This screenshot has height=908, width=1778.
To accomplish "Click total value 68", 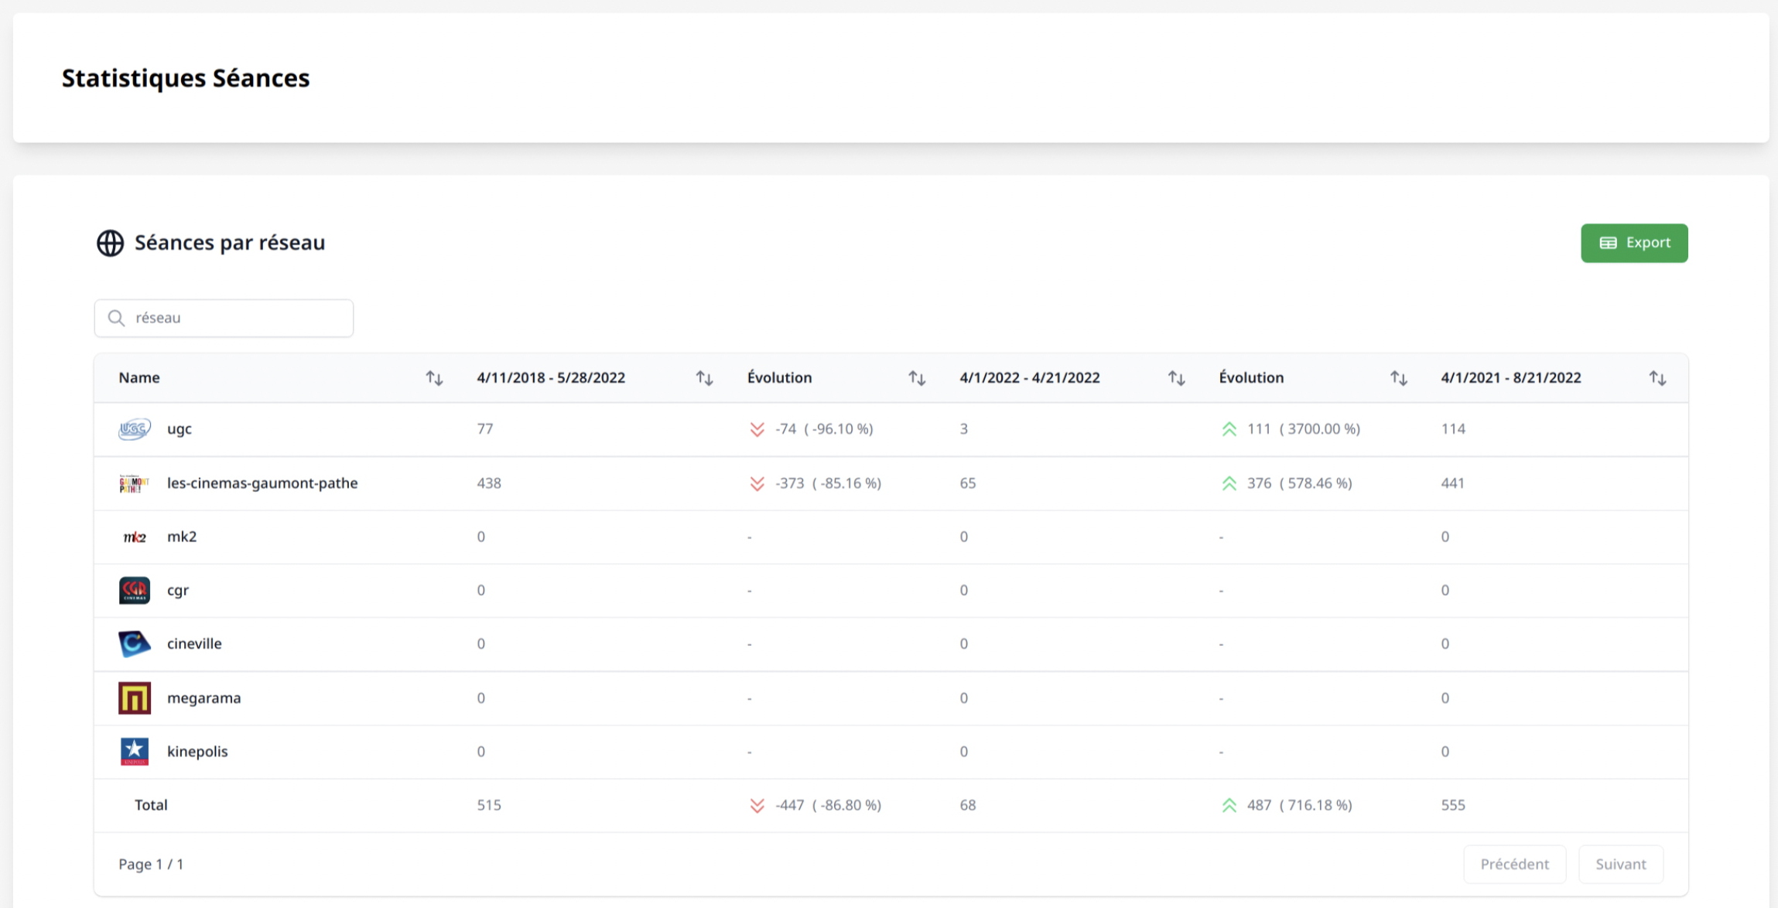I will point(968,805).
